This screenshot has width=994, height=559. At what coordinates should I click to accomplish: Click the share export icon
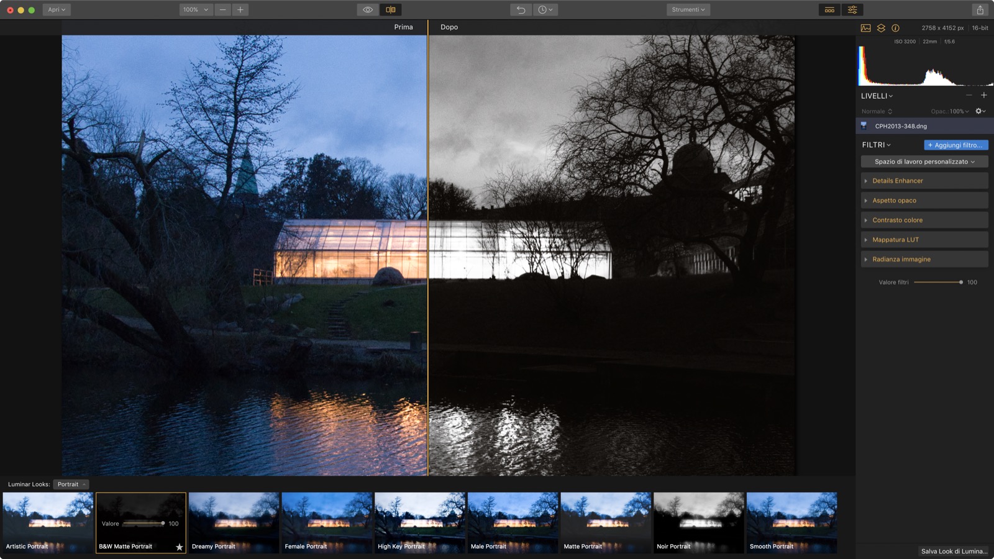[x=980, y=10]
